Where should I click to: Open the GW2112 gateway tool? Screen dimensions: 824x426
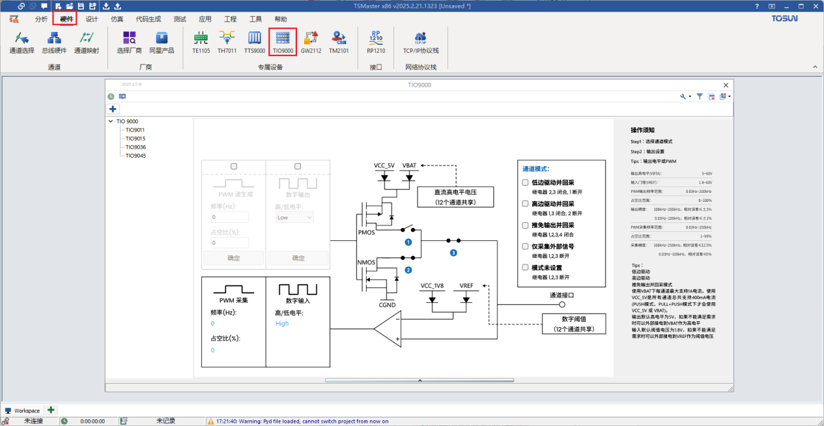[311, 42]
